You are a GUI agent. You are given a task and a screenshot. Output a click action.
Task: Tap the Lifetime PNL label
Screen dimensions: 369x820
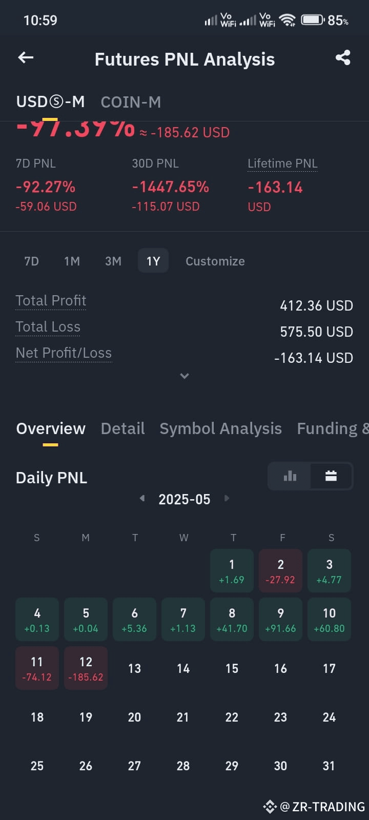(x=282, y=163)
